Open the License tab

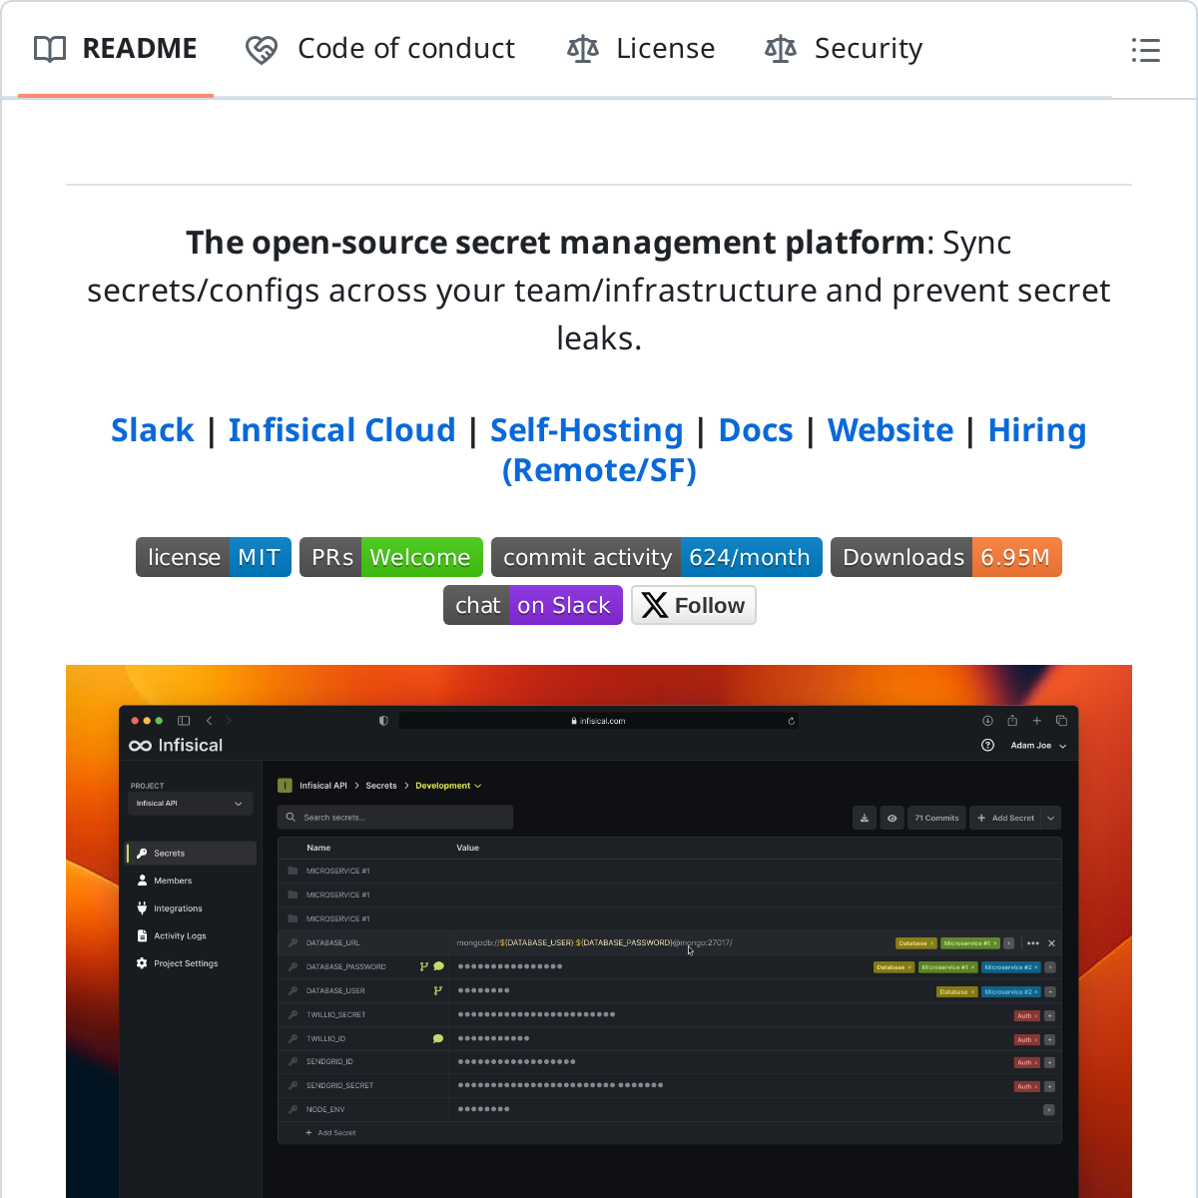[641, 49]
